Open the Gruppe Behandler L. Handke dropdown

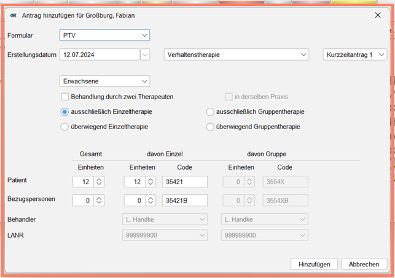pos(265,219)
